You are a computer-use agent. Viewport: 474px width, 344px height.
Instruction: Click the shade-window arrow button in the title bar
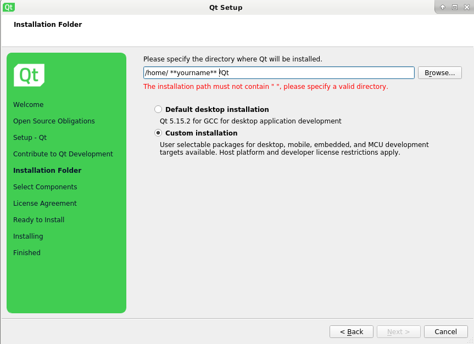pyautogui.click(x=443, y=7)
